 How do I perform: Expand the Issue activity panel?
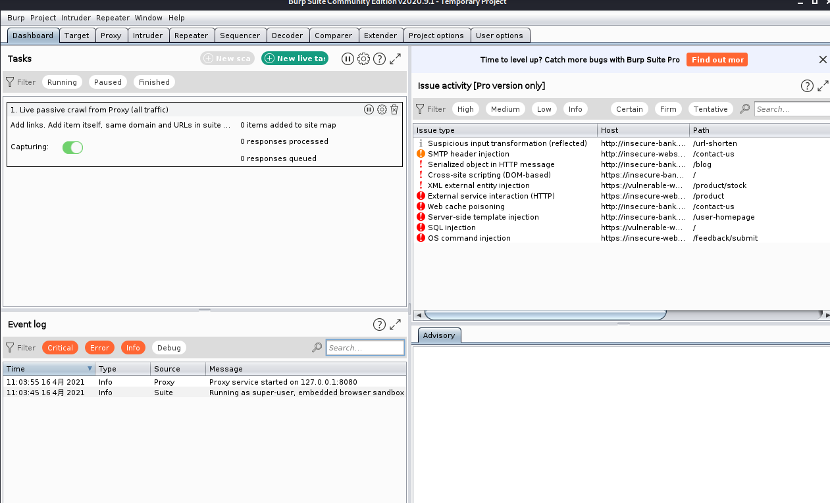(823, 85)
